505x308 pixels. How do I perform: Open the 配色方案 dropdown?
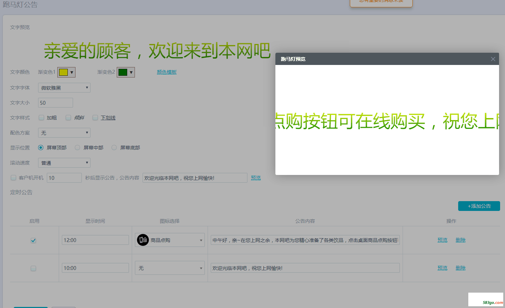click(64, 133)
